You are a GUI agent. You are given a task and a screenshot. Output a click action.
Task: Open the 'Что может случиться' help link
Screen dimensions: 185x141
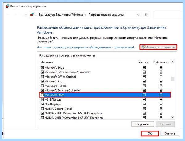[x=85, y=48]
